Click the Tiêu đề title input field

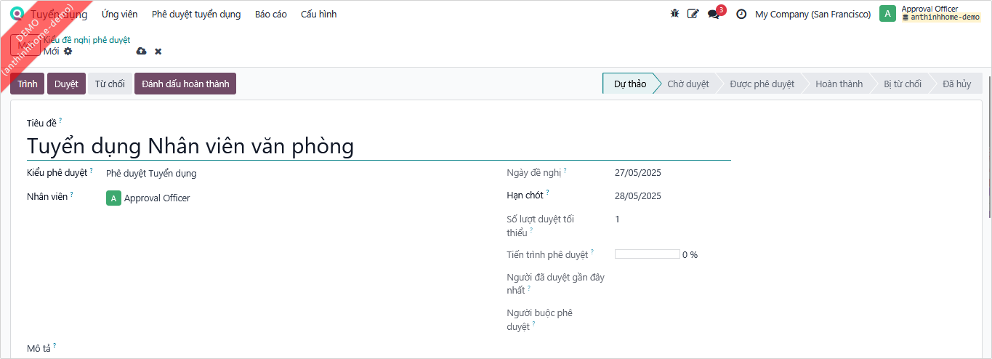378,146
